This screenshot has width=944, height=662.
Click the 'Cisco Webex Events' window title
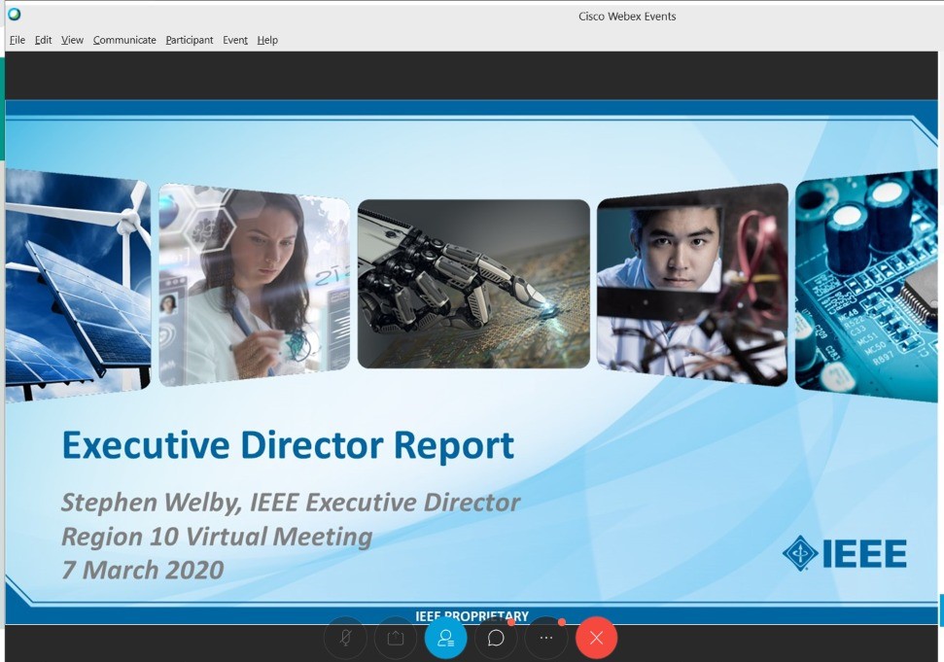click(627, 17)
